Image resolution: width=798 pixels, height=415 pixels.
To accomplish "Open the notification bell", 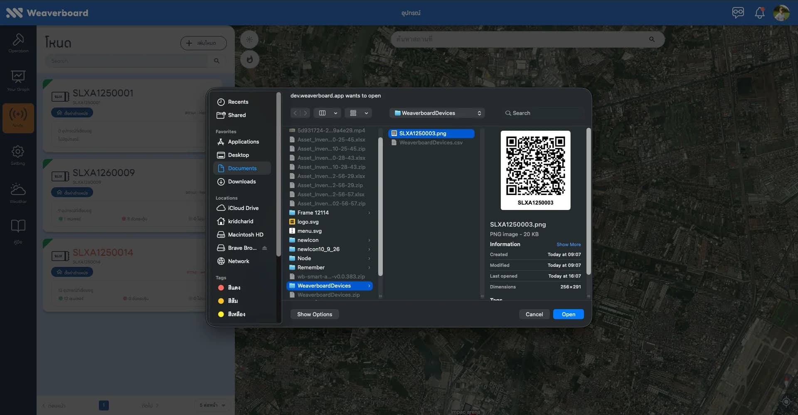I will click(760, 13).
